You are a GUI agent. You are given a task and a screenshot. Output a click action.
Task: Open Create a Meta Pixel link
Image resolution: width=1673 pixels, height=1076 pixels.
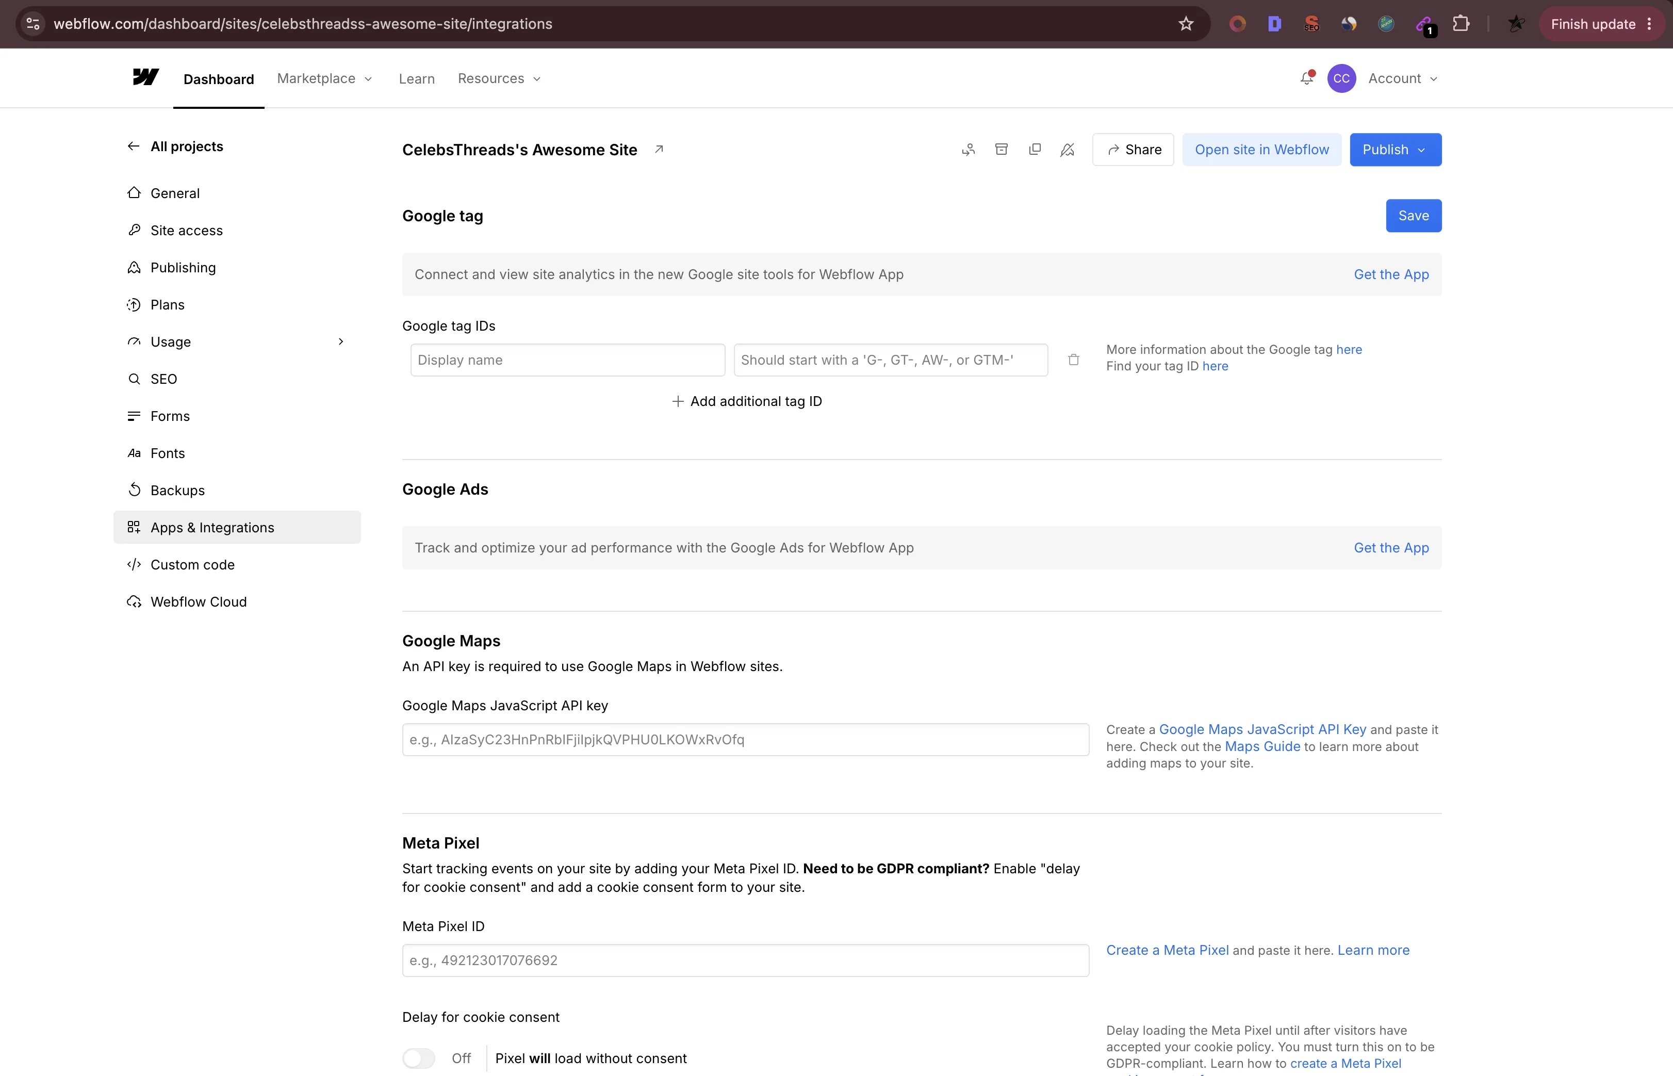[1167, 950]
